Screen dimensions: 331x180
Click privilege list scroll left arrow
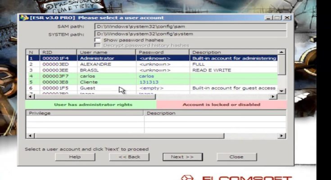click(x=30, y=136)
